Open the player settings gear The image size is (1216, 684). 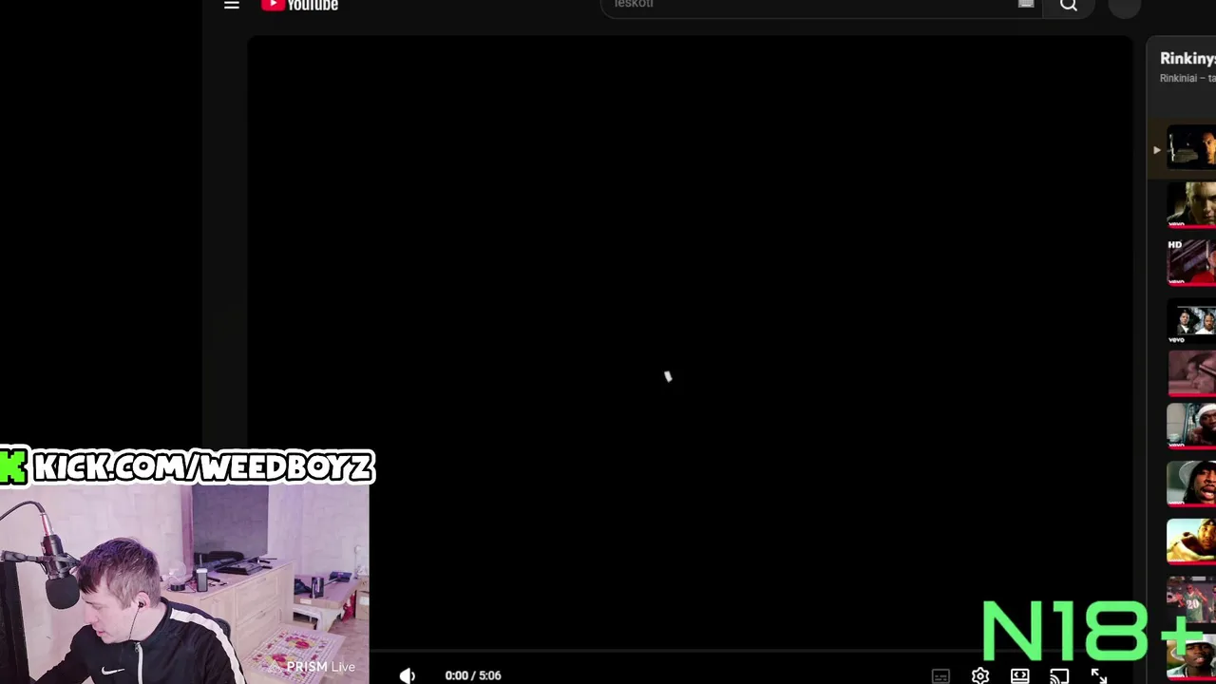(980, 676)
